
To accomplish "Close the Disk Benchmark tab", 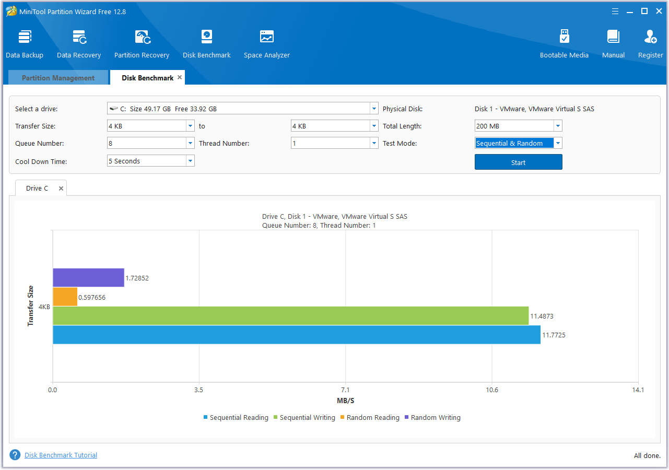I will (x=180, y=77).
